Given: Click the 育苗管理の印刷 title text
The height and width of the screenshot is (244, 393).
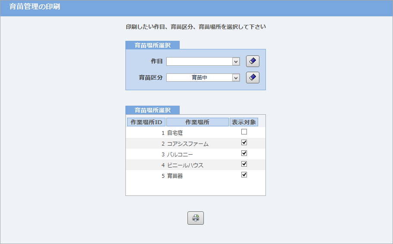Looking at the screenshot, I should coord(34,6).
